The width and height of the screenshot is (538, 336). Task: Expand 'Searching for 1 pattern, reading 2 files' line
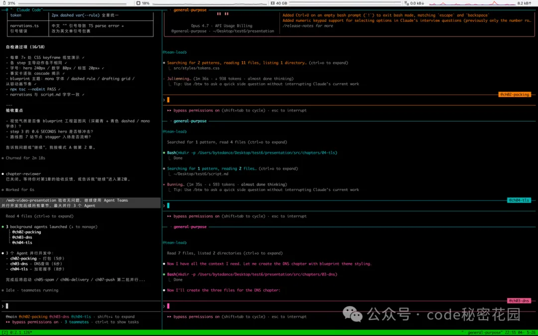[233, 169]
